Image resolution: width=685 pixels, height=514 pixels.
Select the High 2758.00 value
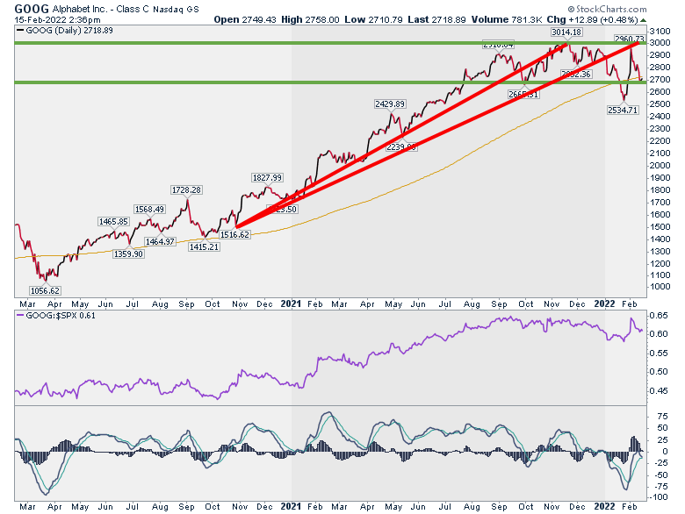pos(310,19)
